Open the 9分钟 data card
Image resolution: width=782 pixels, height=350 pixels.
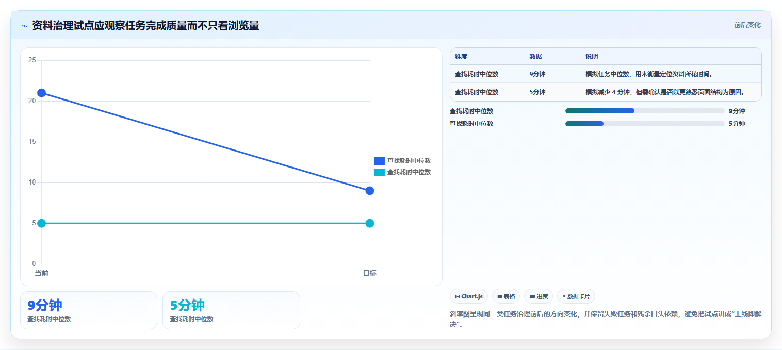click(x=89, y=310)
